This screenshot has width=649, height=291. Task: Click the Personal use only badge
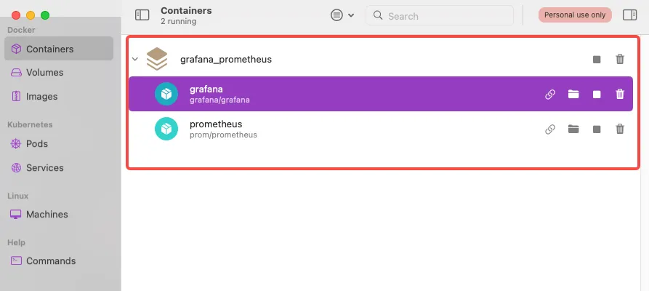[575, 15]
